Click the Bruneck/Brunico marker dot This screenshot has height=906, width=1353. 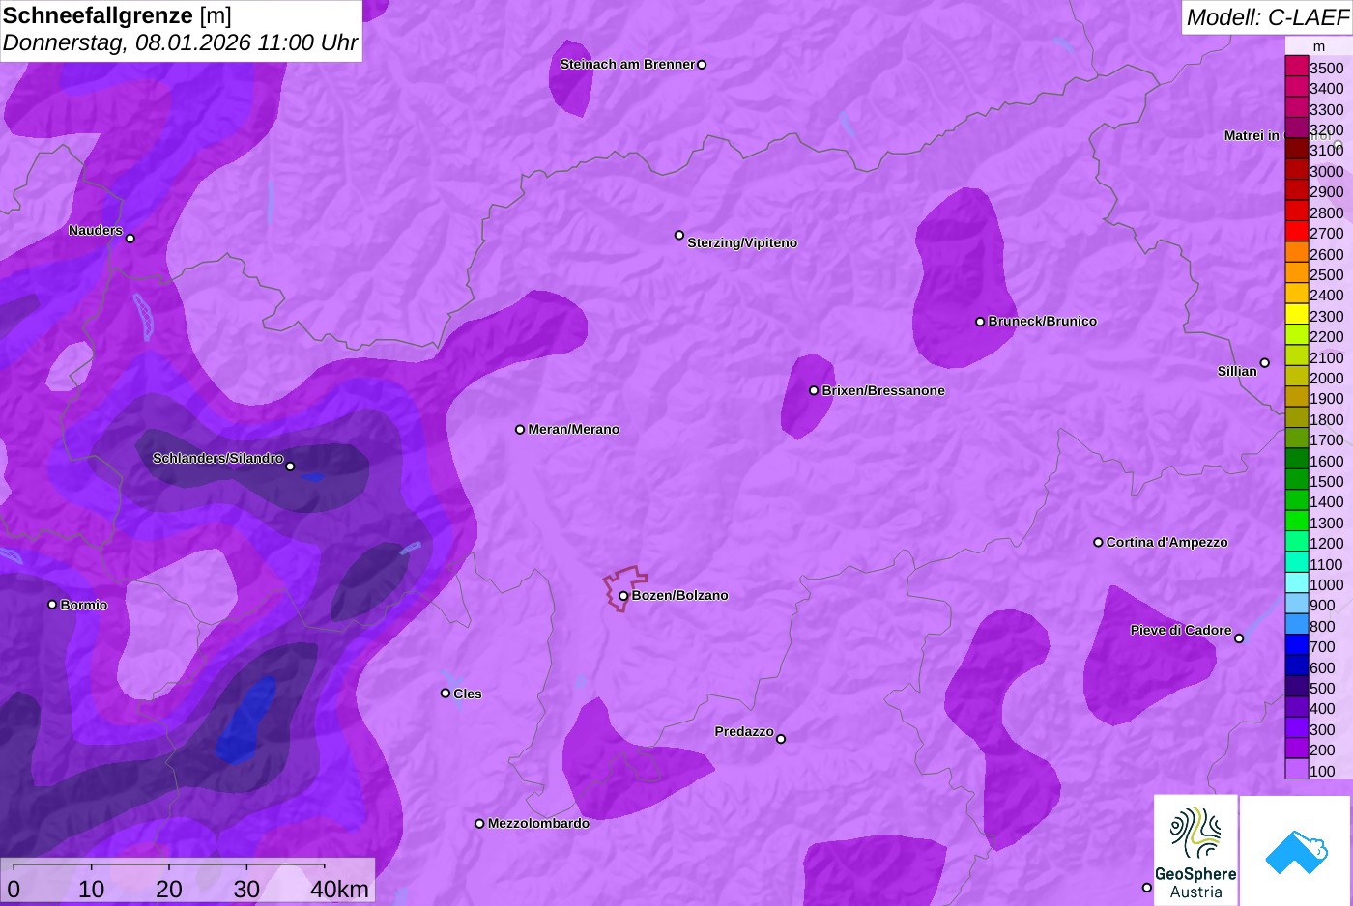coord(980,322)
